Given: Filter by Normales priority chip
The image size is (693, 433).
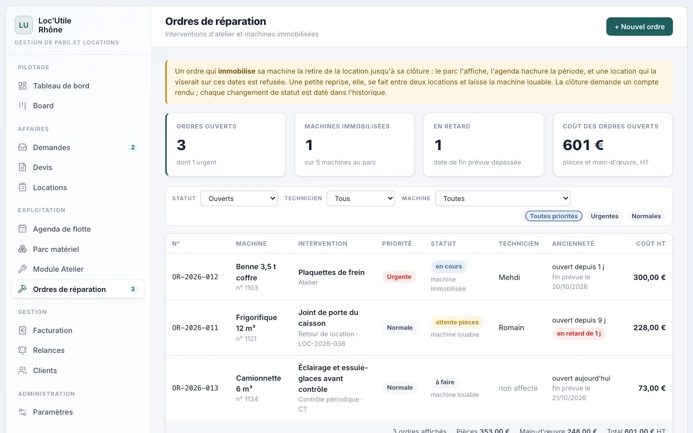Looking at the screenshot, I should (646, 216).
